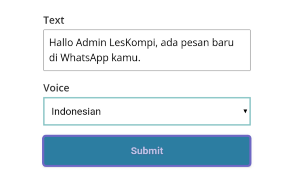Click the "Submit" text on the blue button
The width and height of the screenshot is (294, 183).
click(147, 151)
